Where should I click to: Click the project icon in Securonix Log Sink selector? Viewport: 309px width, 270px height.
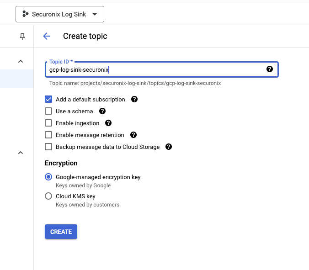[26, 14]
